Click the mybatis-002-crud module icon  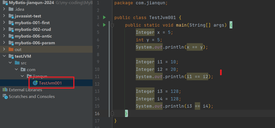[11, 29]
